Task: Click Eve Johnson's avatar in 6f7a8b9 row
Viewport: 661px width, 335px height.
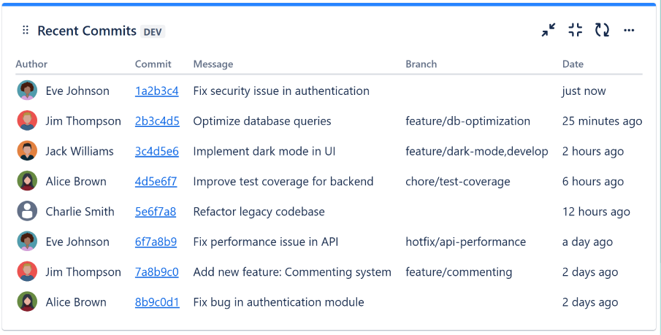Action: pos(28,242)
